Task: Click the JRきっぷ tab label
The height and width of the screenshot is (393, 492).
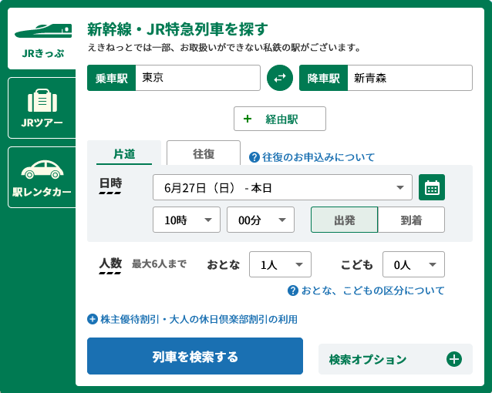Action: [x=43, y=53]
